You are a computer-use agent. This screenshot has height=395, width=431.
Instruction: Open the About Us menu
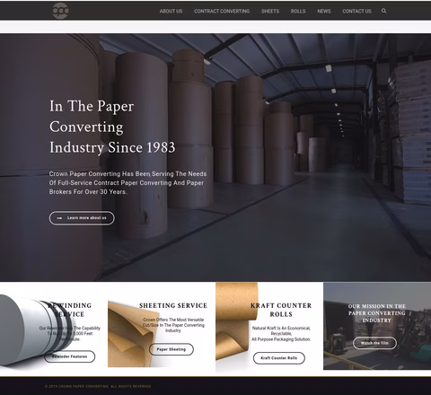coord(171,11)
